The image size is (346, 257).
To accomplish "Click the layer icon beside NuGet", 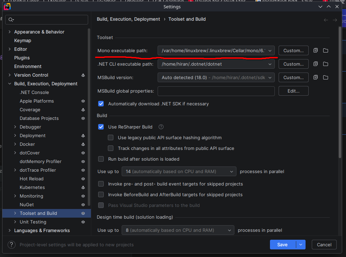I will click(x=83, y=205).
